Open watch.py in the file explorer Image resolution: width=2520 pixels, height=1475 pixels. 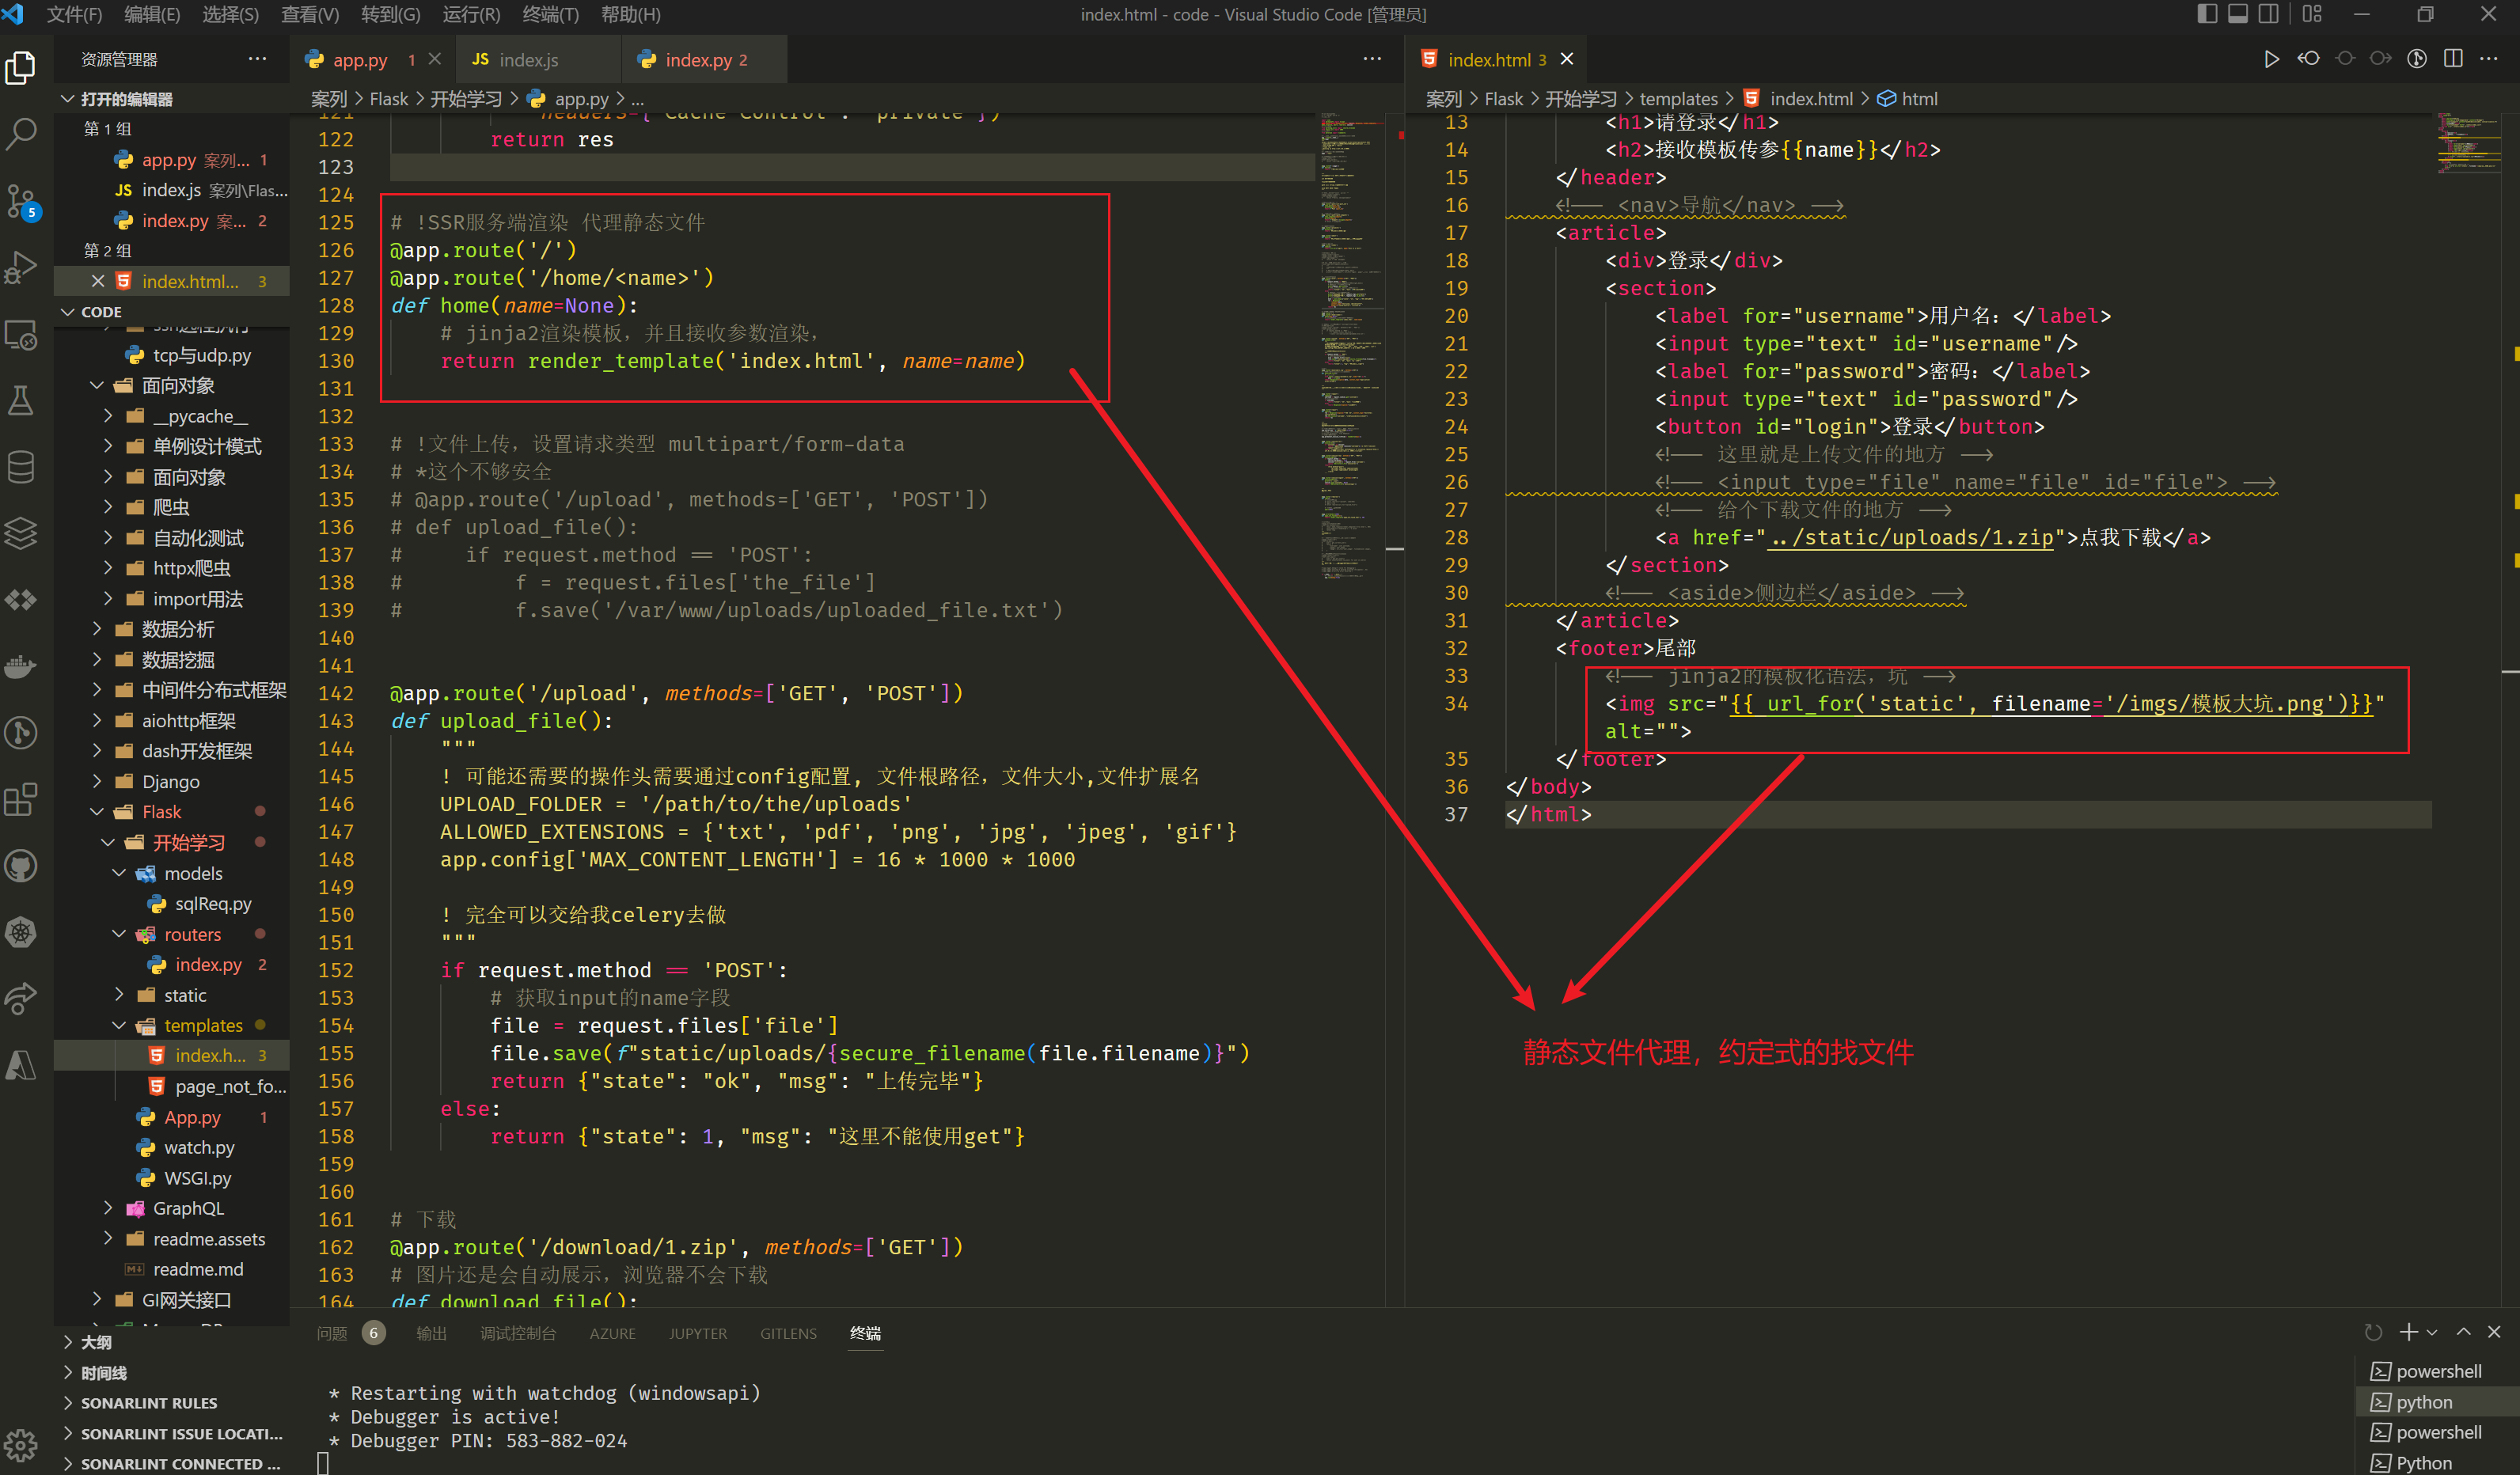199,1147
